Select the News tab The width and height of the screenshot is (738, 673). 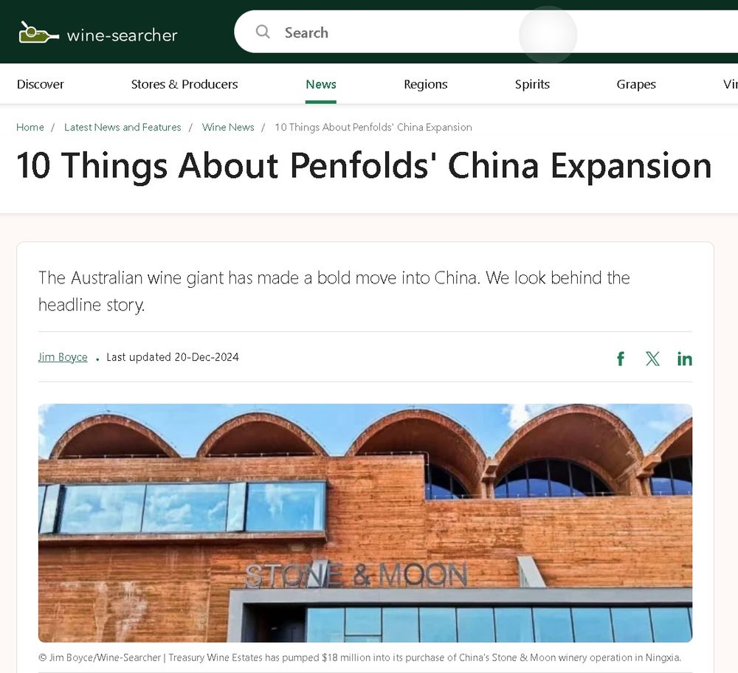(x=321, y=84)
